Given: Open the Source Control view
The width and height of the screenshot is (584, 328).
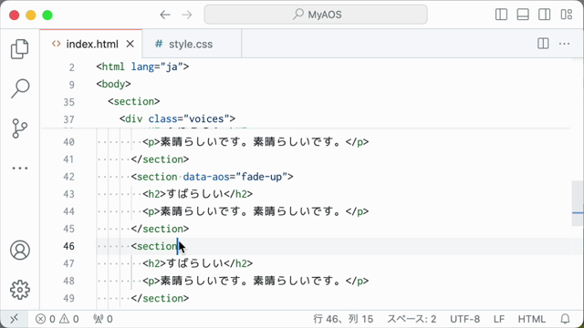Looking at the screenshot, I should tap(20, 128).
